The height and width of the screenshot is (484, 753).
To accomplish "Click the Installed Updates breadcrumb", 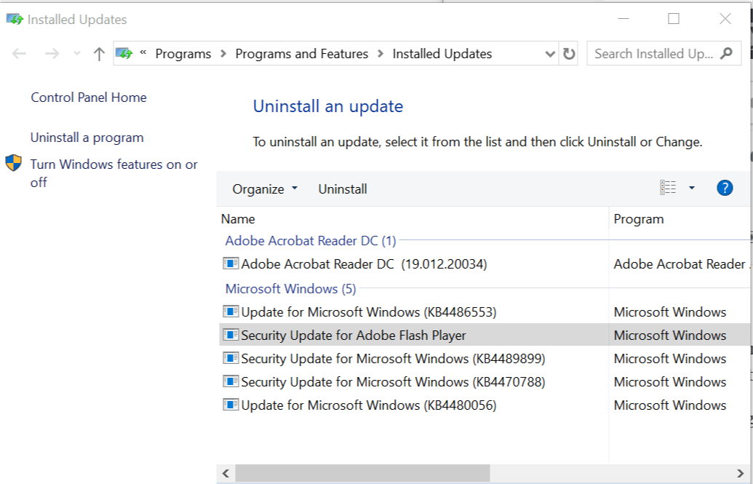I will click(x=442, y=54).
